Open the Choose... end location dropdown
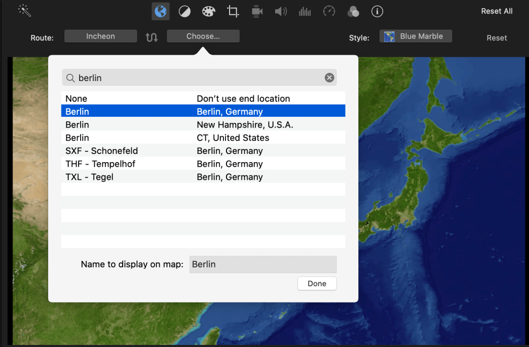 (x=203, y=36)
